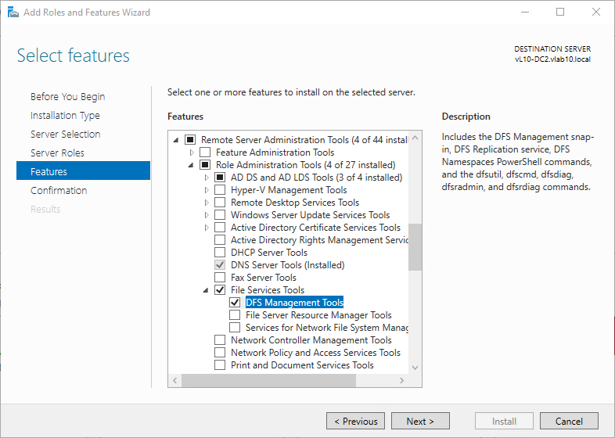Collapse the Remote Server Administration Tools node
Viewport: 615px width, 438px height.
177,140
